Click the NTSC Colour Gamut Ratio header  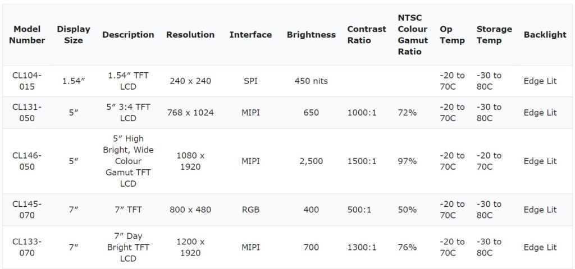[413, 35]
